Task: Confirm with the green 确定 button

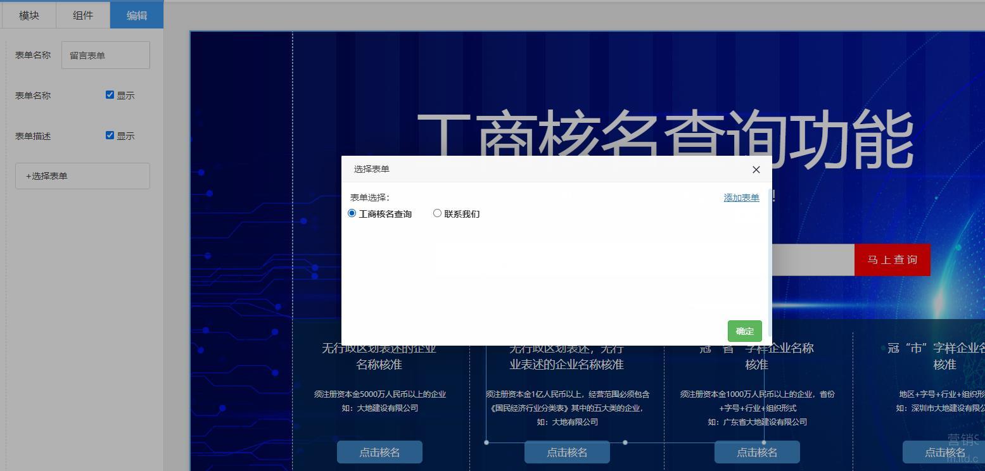Action: pos(744,331)
